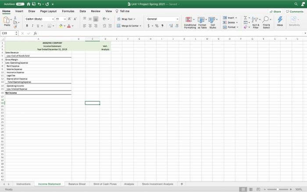Toggle Bold formatting

pos(27,25)
